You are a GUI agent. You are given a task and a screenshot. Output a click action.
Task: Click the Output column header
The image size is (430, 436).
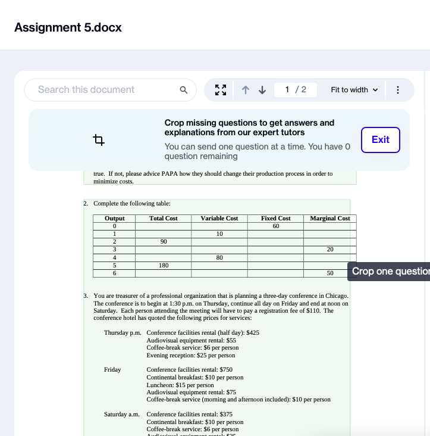(114, 218)
